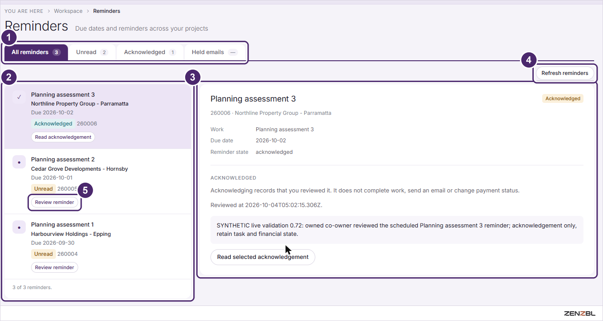Click the checkmark icon on Planning assessment 3
603x321 pixels.
click(19, 97)
